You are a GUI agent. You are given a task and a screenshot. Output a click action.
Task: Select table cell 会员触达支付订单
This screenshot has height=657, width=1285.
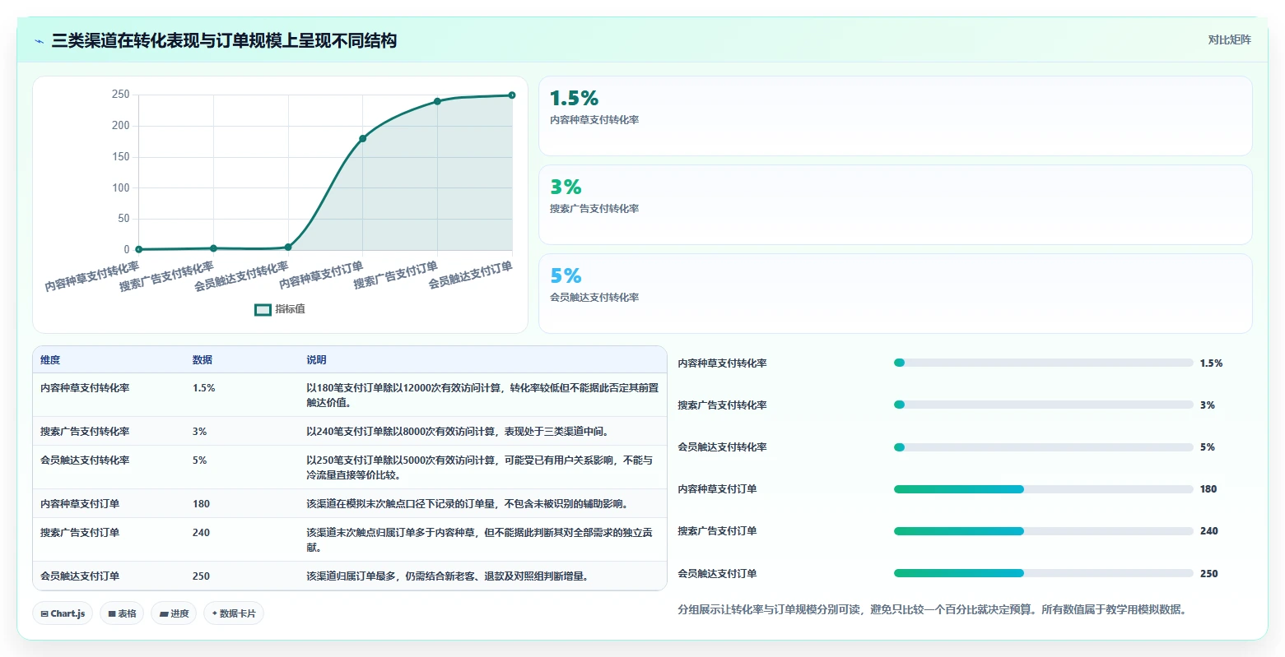pyautogui.click(x=80, y=576)
